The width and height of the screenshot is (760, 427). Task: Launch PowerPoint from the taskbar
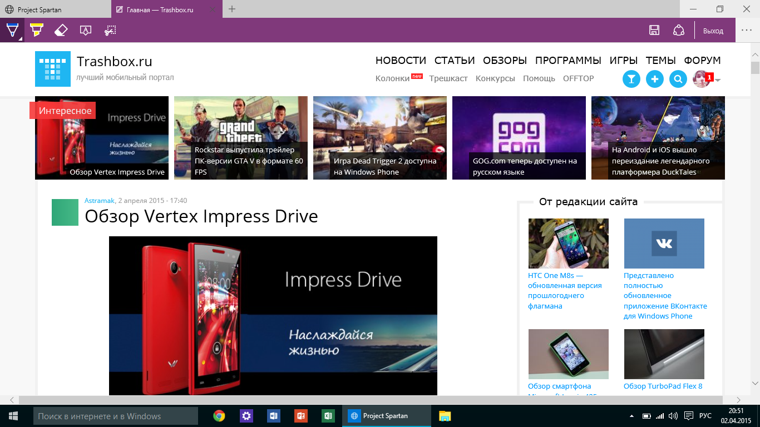(x=301, y=416)
